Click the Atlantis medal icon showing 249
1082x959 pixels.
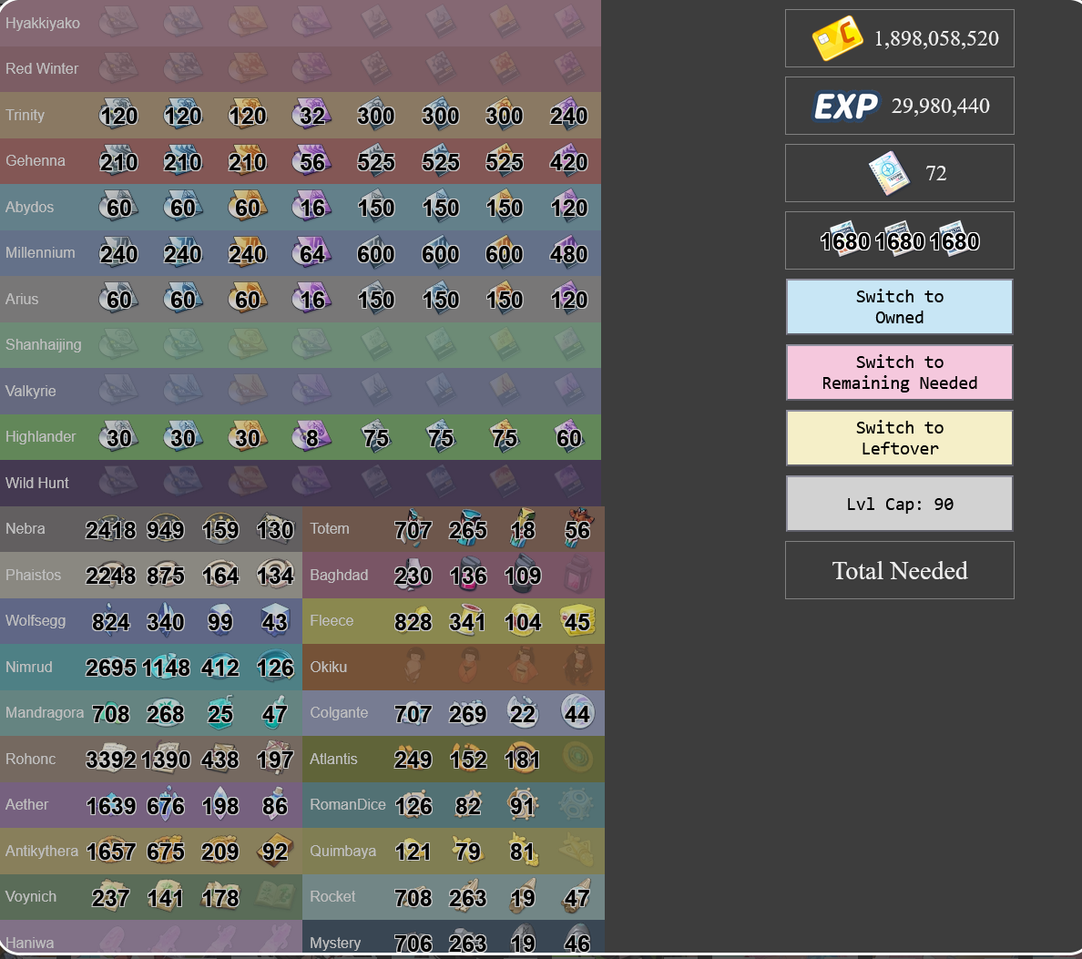click(413, 759)
